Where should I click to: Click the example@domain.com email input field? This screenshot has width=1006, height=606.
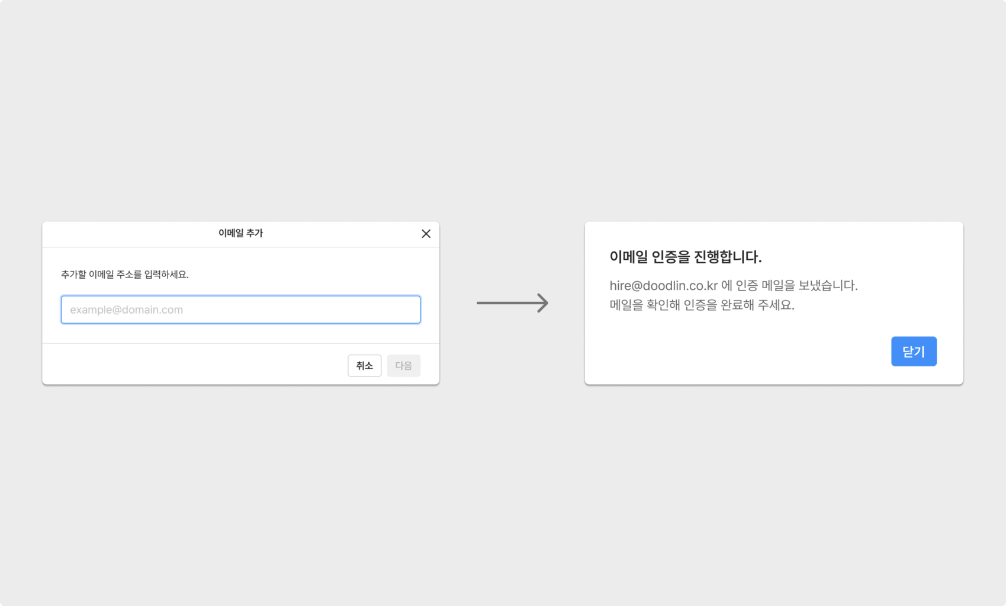tap(240, 310)
